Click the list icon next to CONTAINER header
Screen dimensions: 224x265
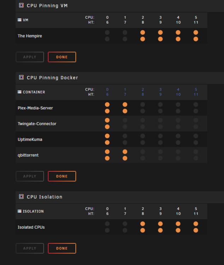point(20,92)
